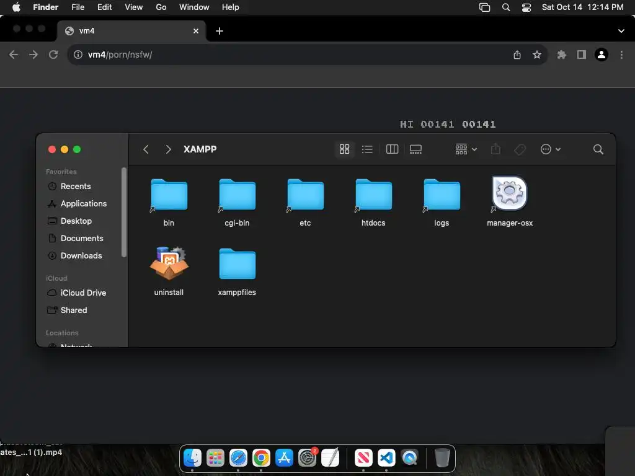This screenshot has height=476, width=635.
Task: Click the browser forward arrow
Action: pos(33,55)
